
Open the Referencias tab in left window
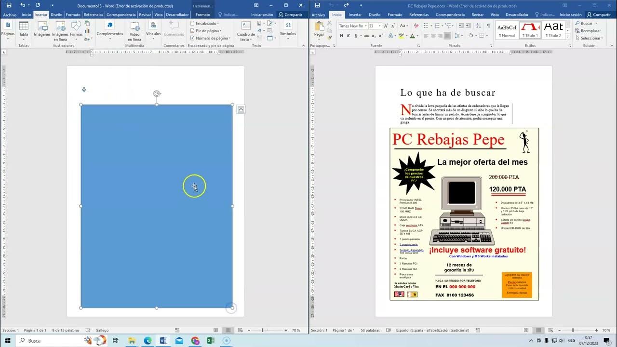coord(93,14)
